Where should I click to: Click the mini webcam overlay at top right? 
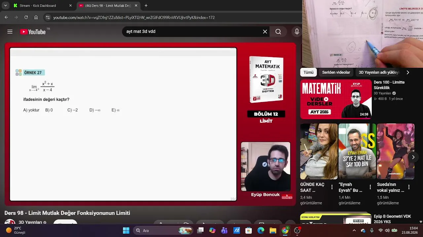pos(363,34)
